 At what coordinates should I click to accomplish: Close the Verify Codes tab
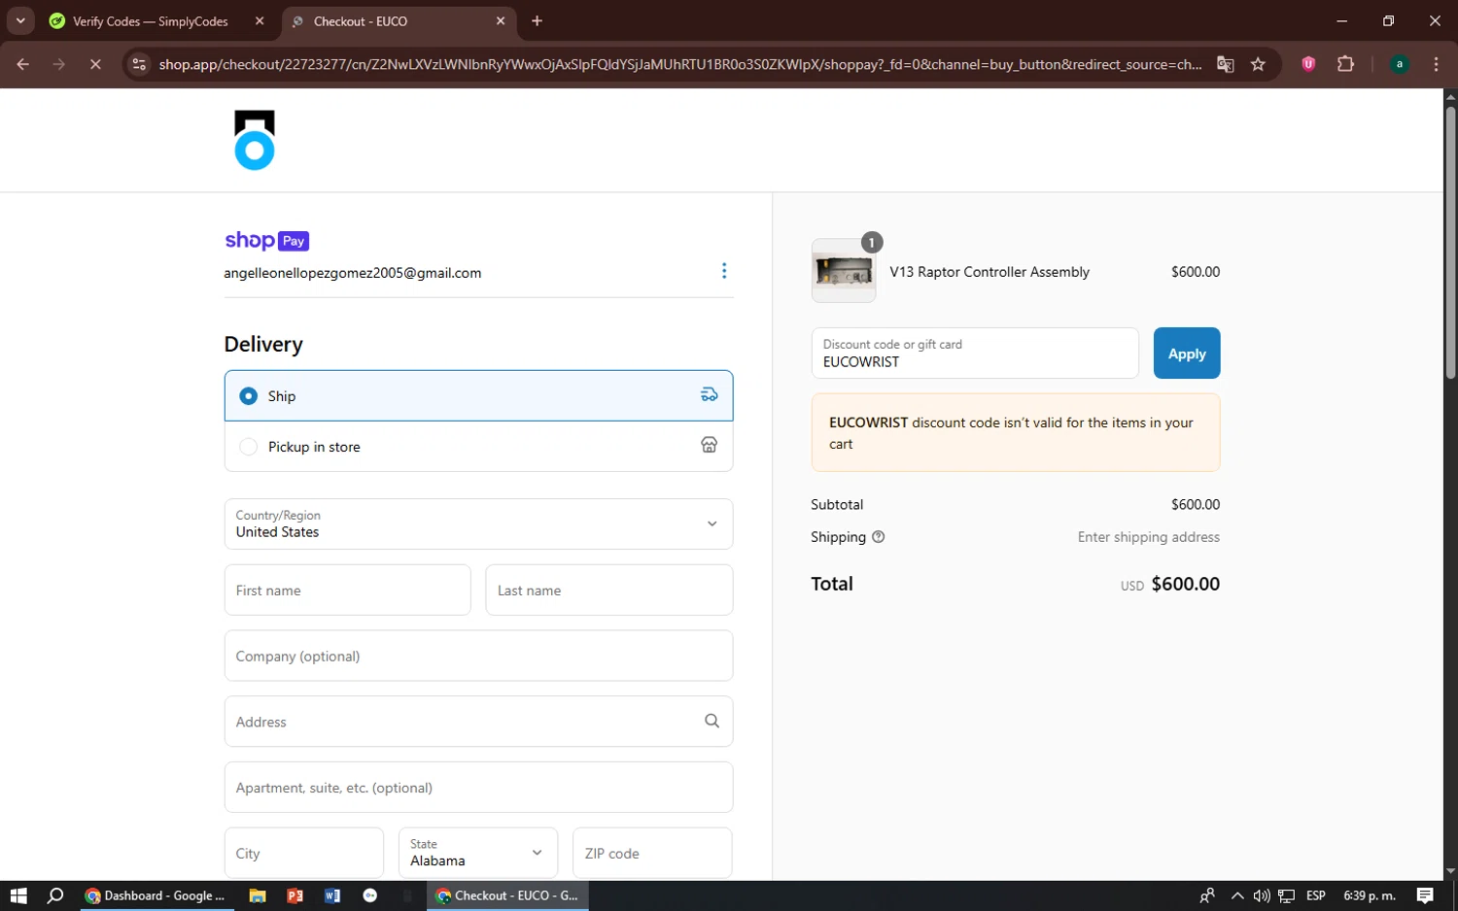[260, 20]
